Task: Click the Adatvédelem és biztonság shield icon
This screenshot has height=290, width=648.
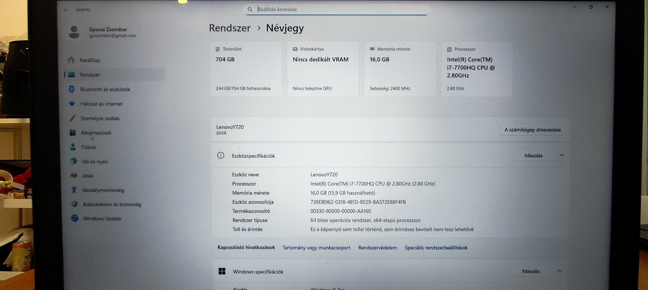Action: coord(74,204)
